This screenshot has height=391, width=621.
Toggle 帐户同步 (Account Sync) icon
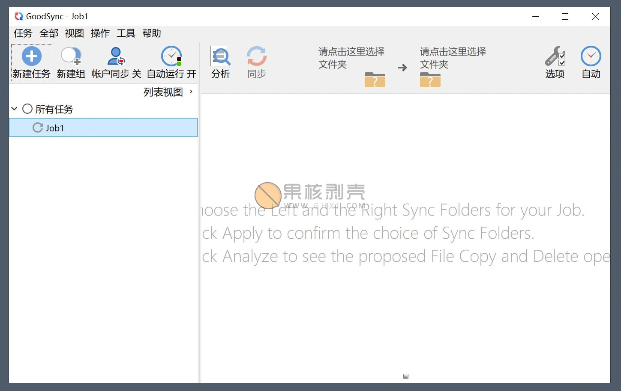116,56
